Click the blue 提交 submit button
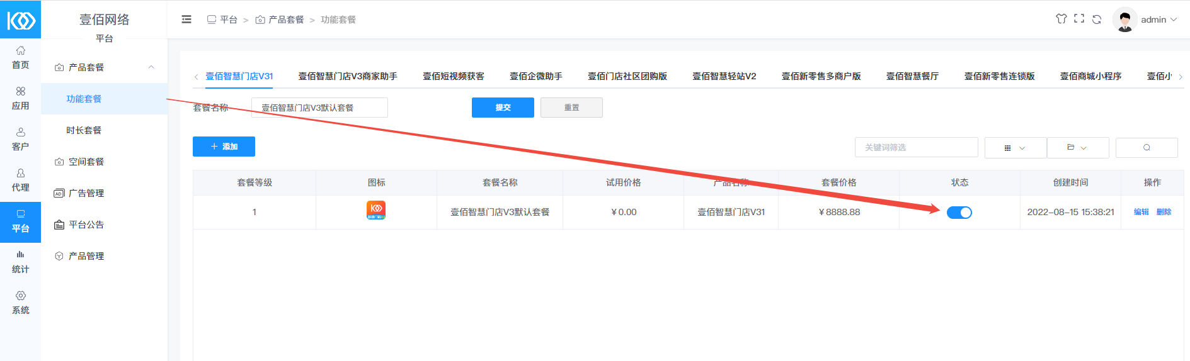This screenshot has width=1190, height=361. click(503, 108)
